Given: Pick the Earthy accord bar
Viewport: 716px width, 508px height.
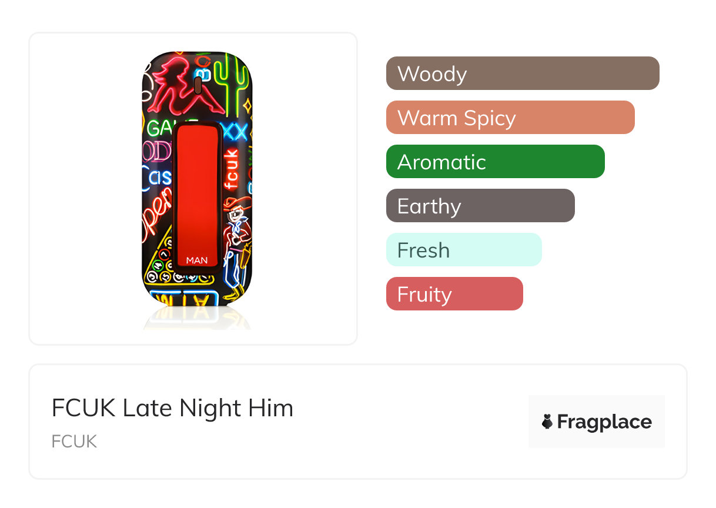Looking at the screenshot, I should [480, 206].
